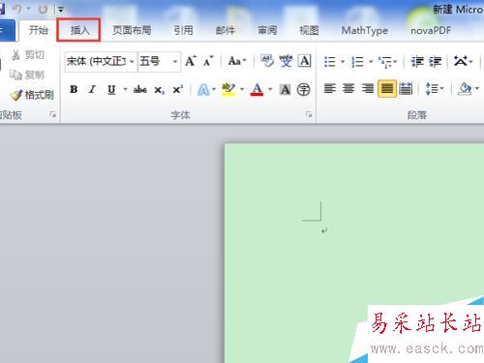Apply the red font color
Viewport: 484px width, 363px height.
[257, 89]
